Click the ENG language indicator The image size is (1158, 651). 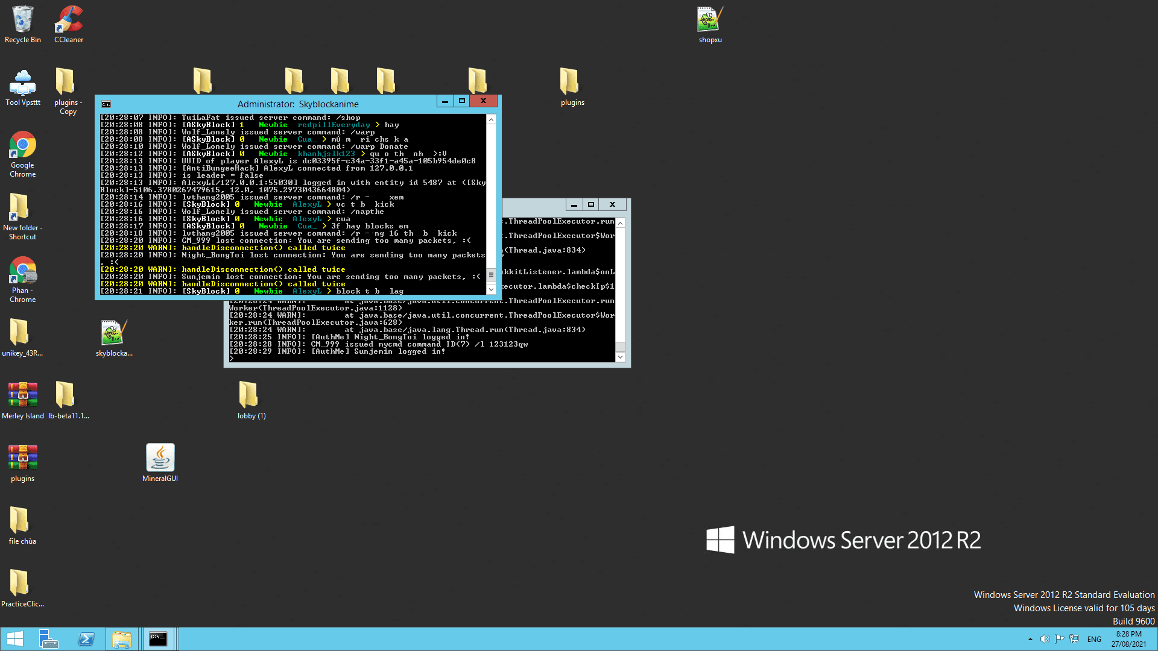pyautogui.click(x=1094, y=639)
